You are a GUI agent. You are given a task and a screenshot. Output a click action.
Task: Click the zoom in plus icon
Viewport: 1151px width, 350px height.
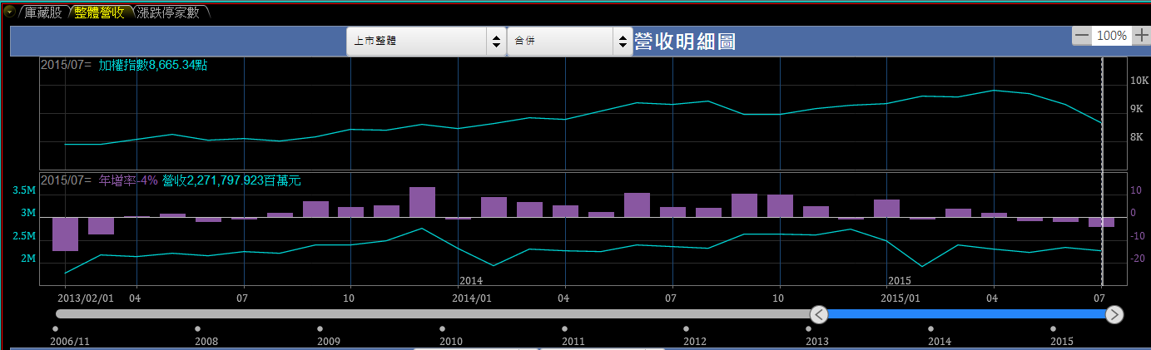(x=1141, y=36)
